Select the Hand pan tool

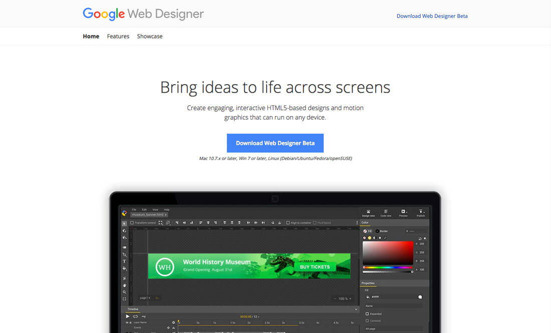(x=124, y=285)
